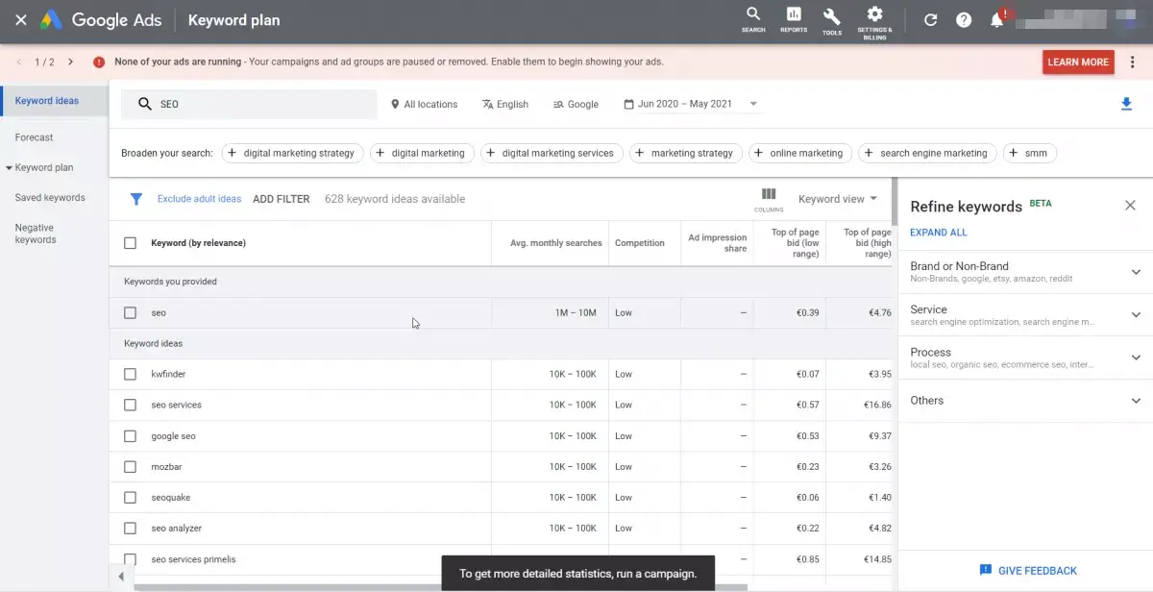Sort by Keyword (by relevance) header
1153x592 pixels.
pos(198,243)
